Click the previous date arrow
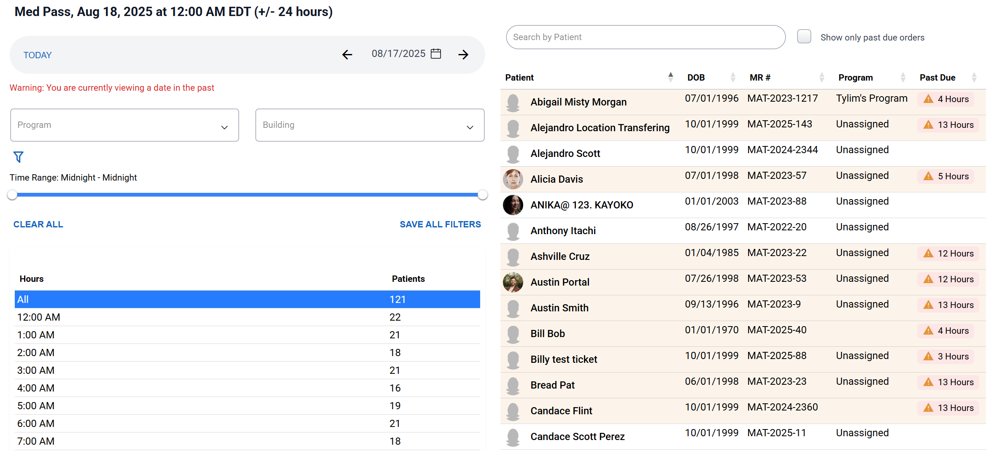The image size is (989, 451). [x=347, y=54]
